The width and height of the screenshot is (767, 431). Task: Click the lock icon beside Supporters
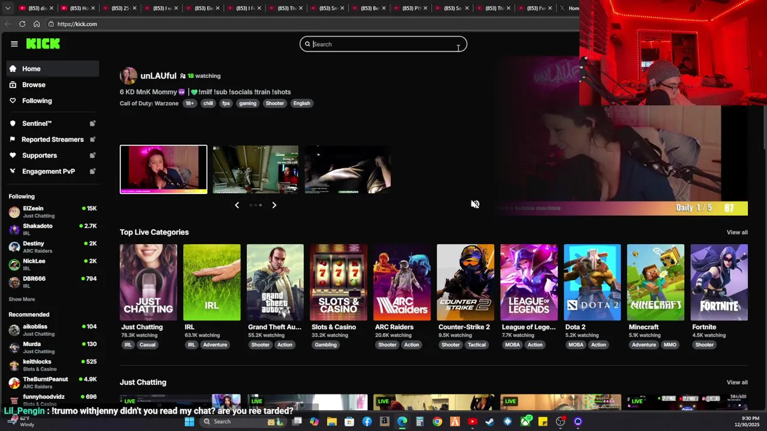click(x=92, y=156)
